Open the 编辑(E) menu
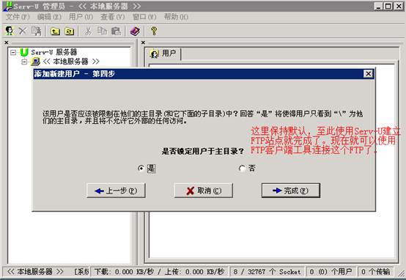Screen dimensions: 406x280 [49, 17]
